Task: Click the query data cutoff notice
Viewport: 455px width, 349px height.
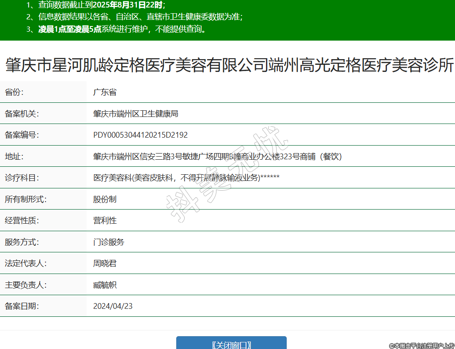Action: pyautogui.click(x=95, y=5)
